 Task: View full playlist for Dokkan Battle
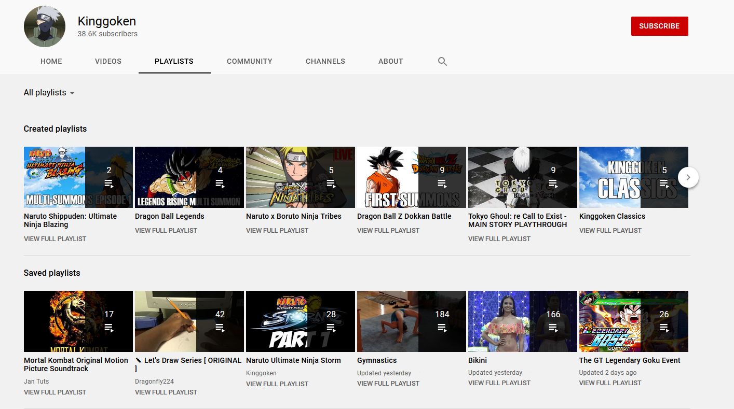coord(388,231)
